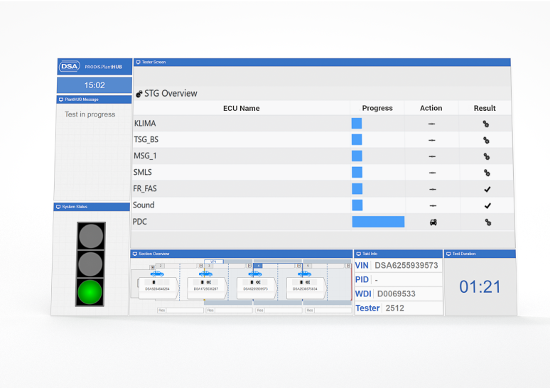Click the car action icon in PDC row
The width and height of the screenshot is (550, 388).
tap(431, 222)
